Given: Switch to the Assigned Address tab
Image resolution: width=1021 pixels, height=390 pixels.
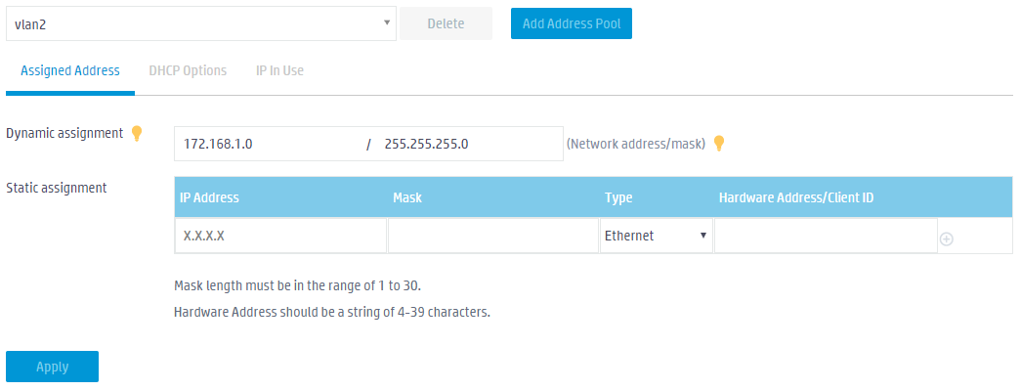Looking at the screenshot, I should pyautogui.click(x=70, y=71).
